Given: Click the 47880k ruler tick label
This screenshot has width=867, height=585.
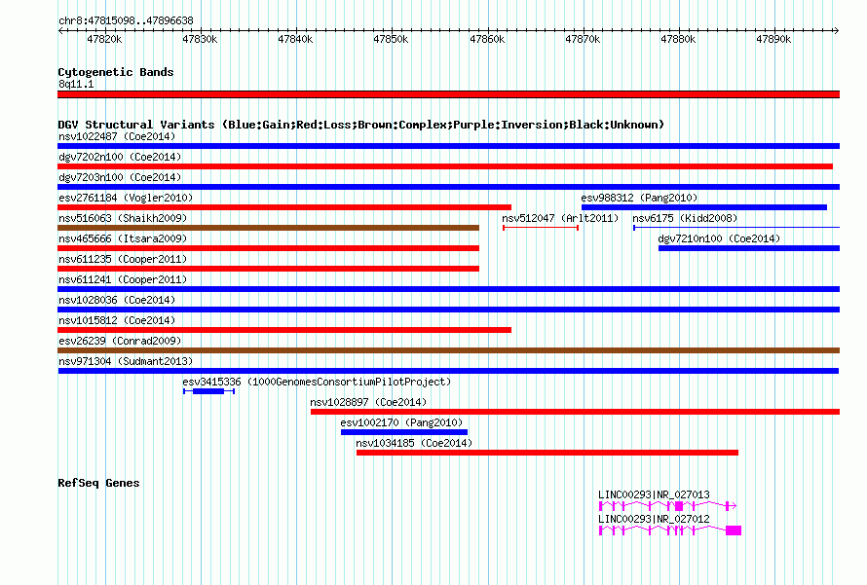Looking at the screenshot, I should [678, 39].
